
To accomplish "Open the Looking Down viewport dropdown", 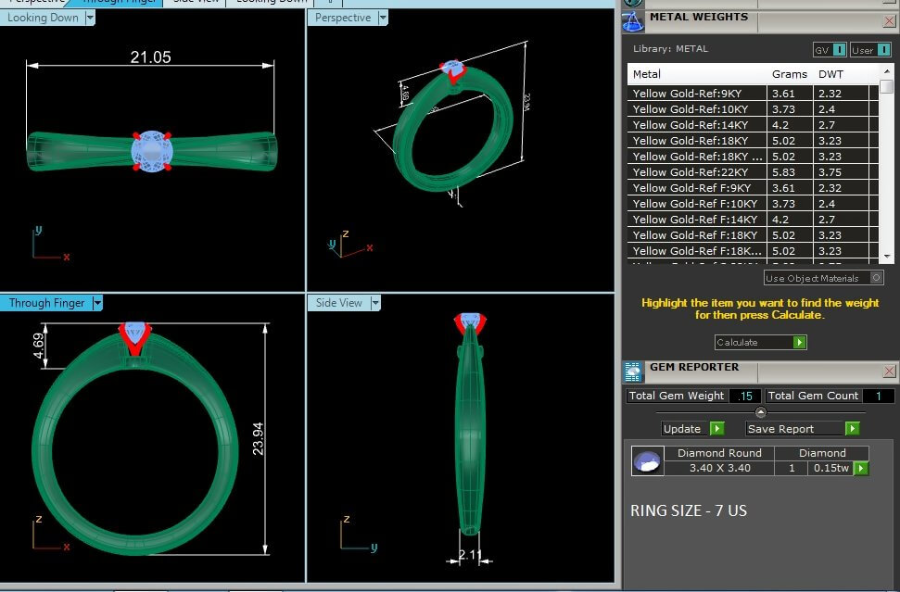I will coord(89,18).
